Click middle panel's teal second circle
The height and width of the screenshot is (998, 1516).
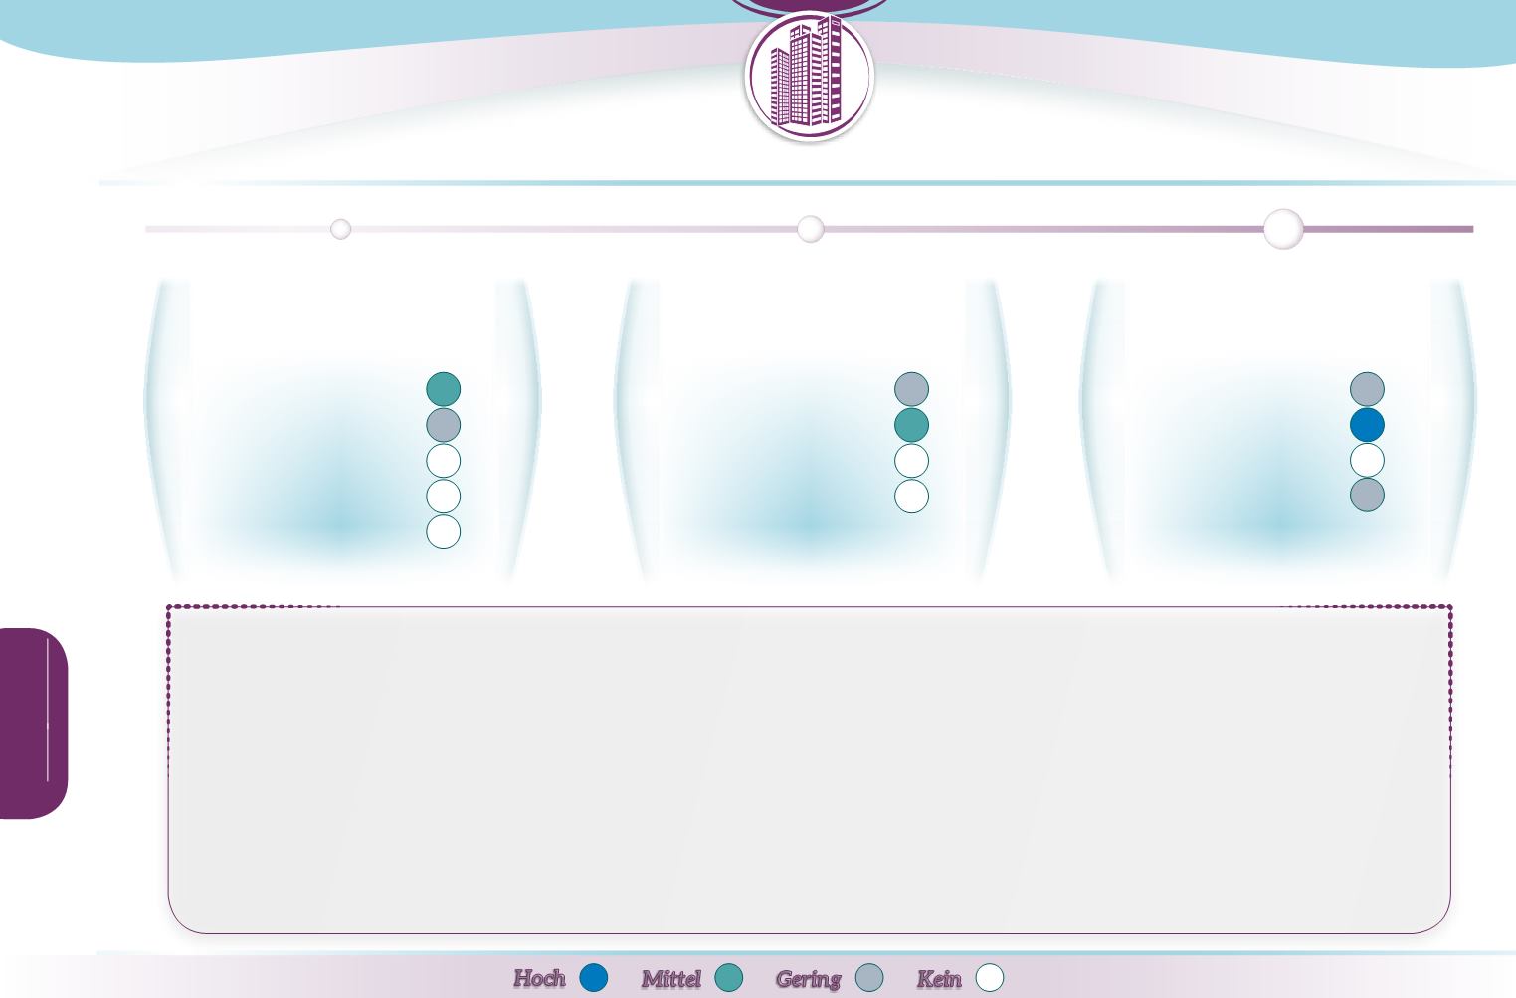click(x=912, y=425)
